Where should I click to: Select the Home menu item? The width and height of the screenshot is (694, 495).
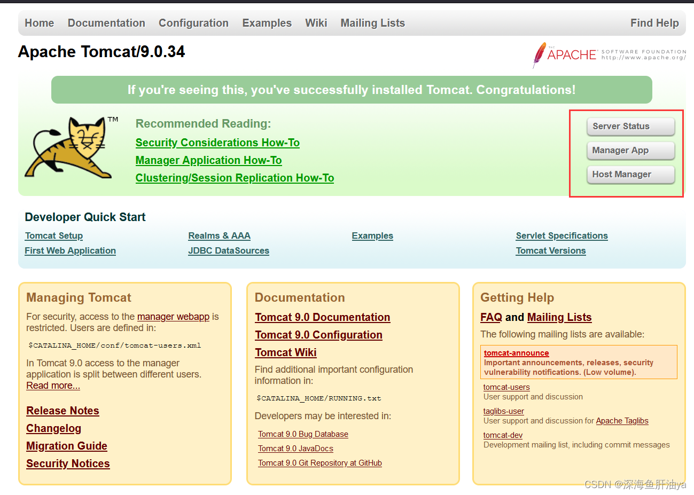39,23
